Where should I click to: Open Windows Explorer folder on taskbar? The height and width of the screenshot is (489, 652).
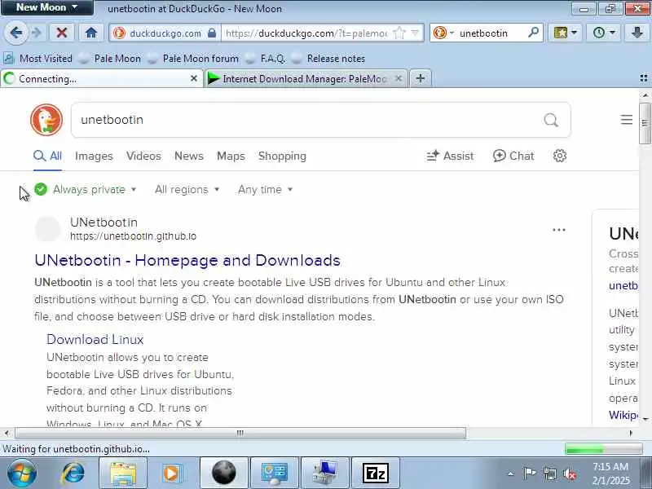123,474
